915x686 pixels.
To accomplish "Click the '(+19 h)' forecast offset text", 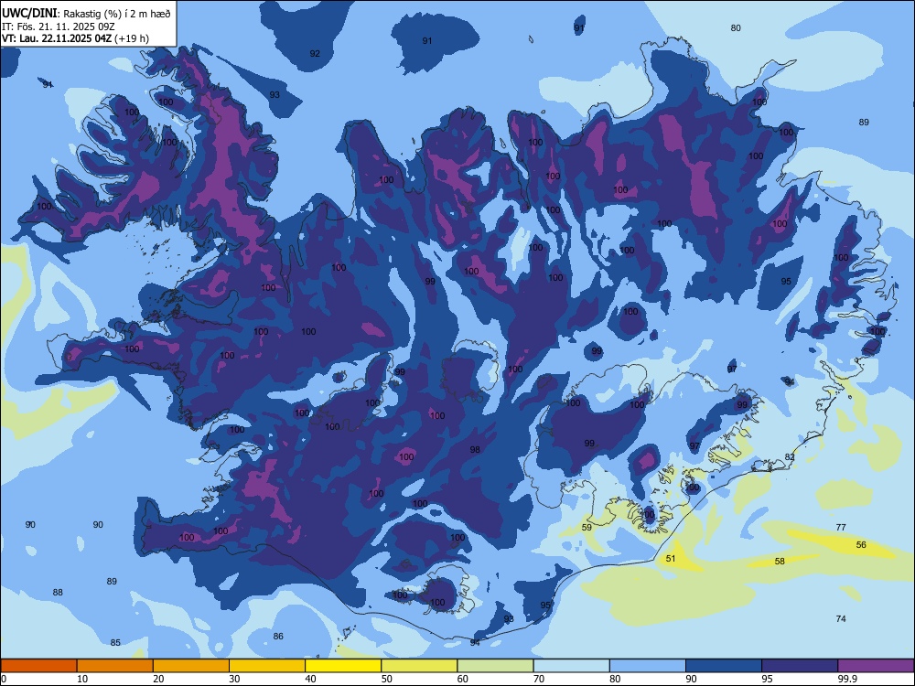I will pyautogui.click(x=132, y=38).
